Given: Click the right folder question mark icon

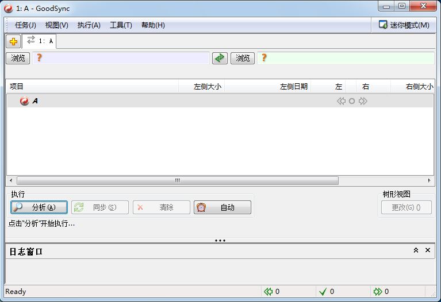Looking at the screenshot, I should (264, 57).
